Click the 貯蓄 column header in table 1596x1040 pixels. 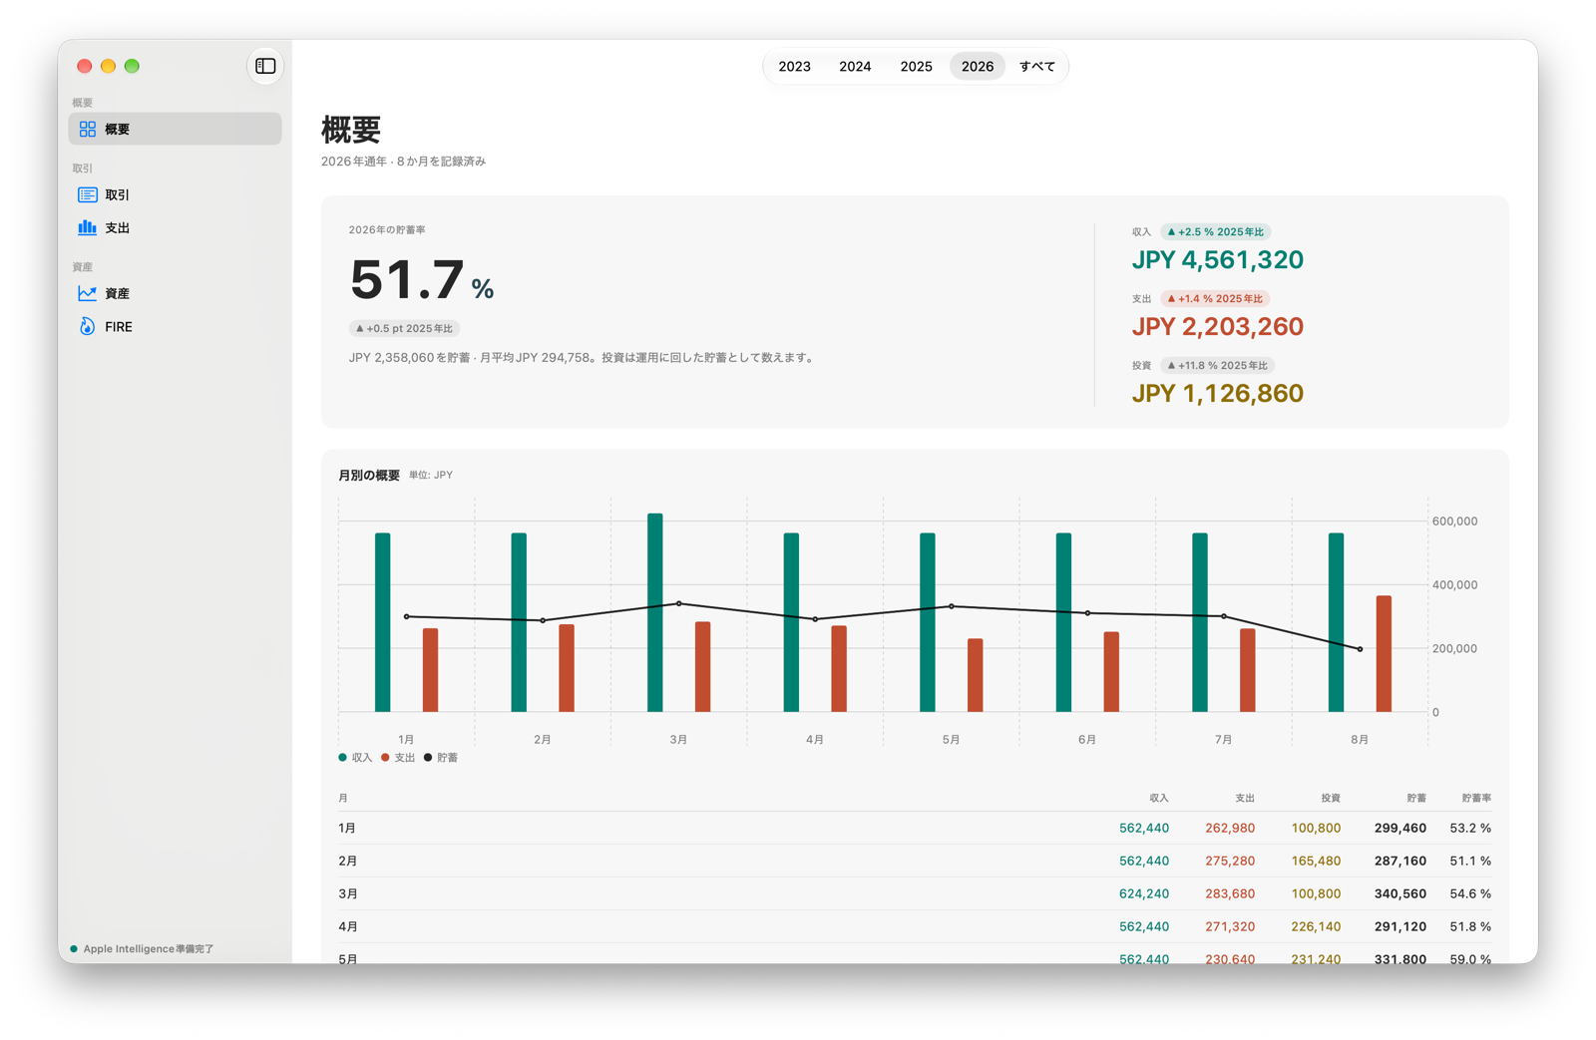pyautogui.click(x=1416, y=798)
